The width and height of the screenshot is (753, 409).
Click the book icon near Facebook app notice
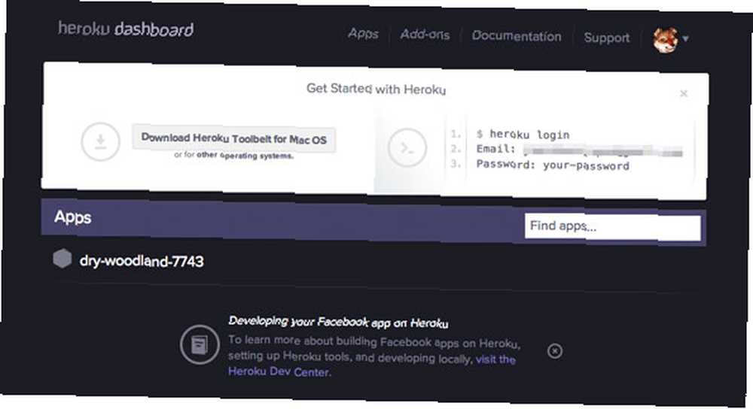(x=200, y=344)
